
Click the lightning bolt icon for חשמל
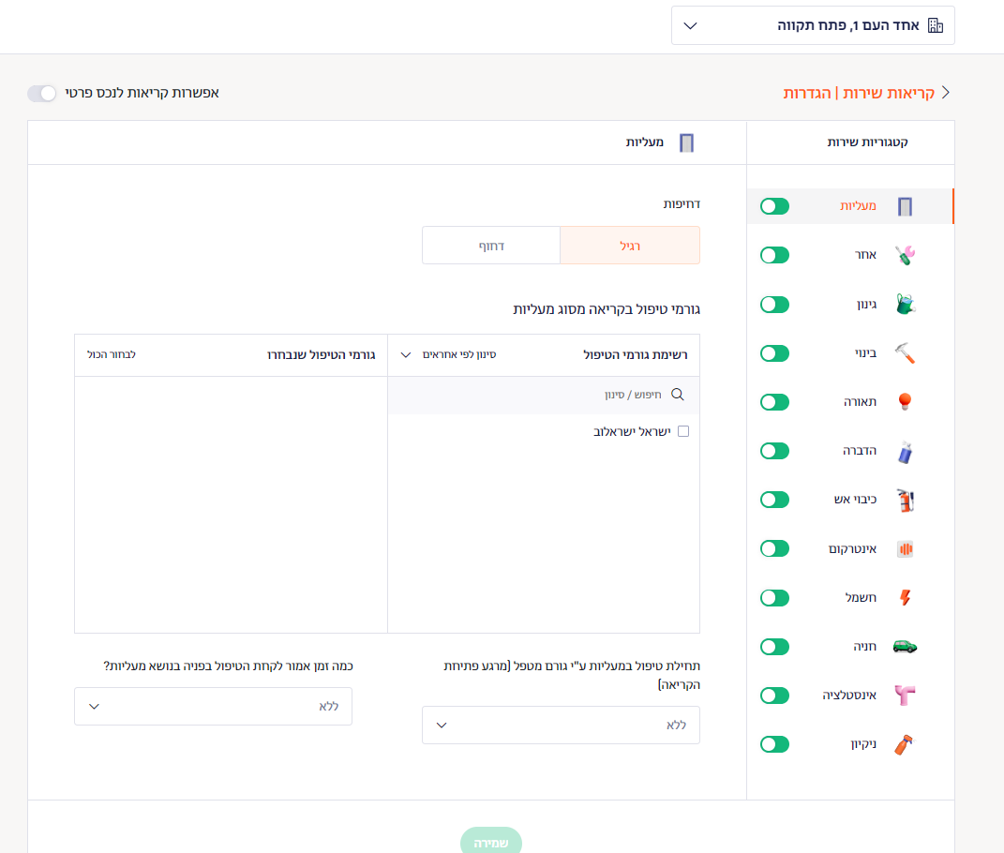(905, 597)
